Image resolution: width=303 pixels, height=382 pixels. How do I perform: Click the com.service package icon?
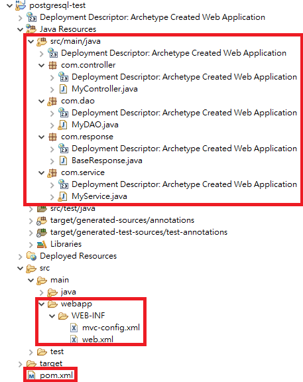pos(52,172)
